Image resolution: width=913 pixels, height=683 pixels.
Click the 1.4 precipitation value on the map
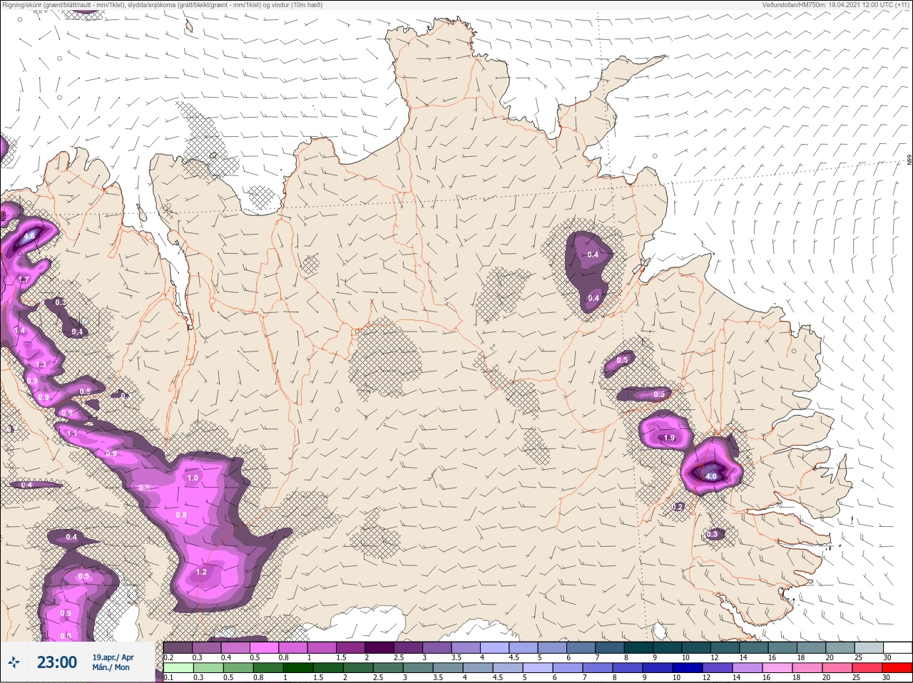20,331
